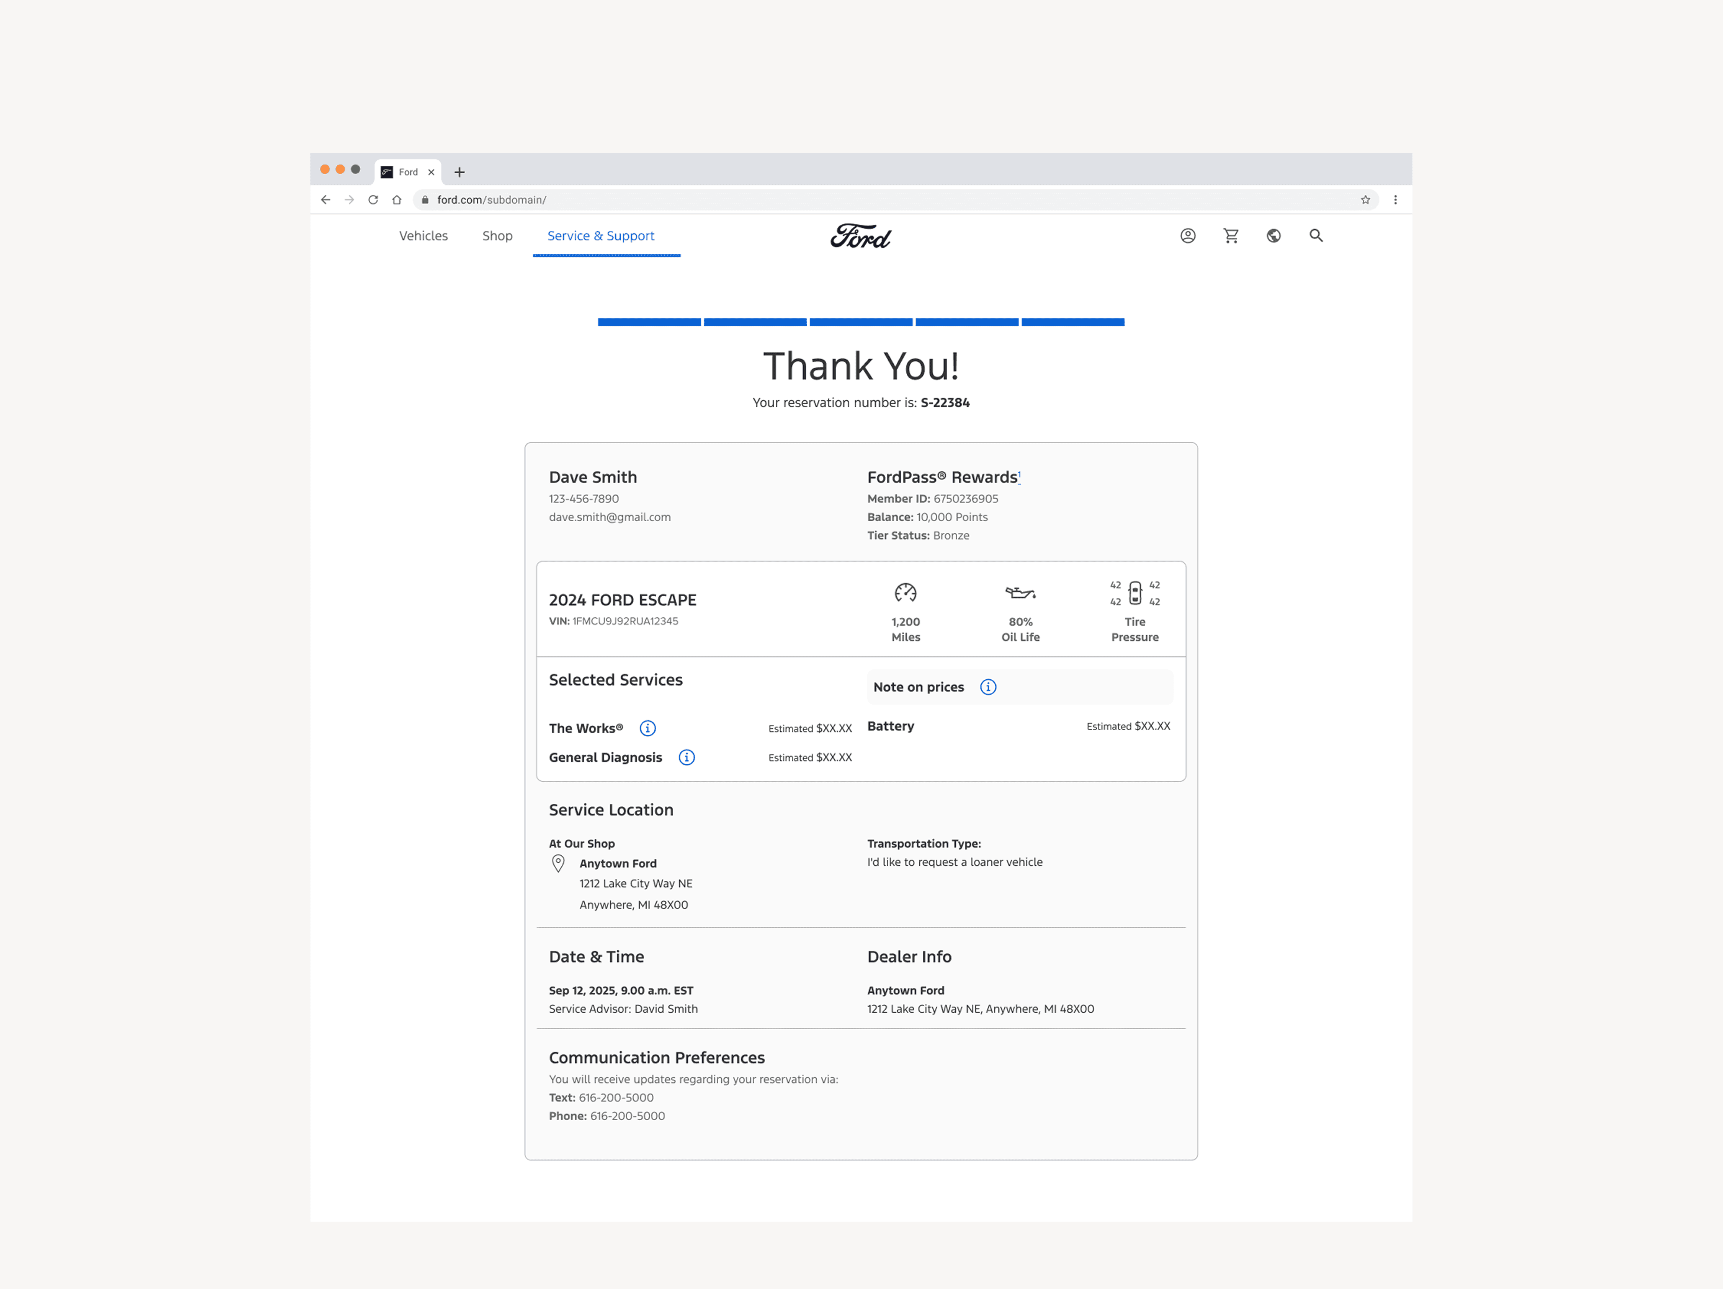1723x1289 pixels.
Task: Click the 2024 FORD ESCAPE heading
Action: [622, 600]
